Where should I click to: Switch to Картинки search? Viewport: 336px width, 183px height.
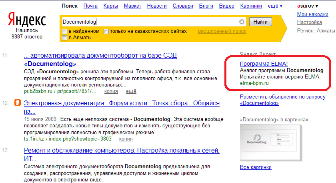251,6
